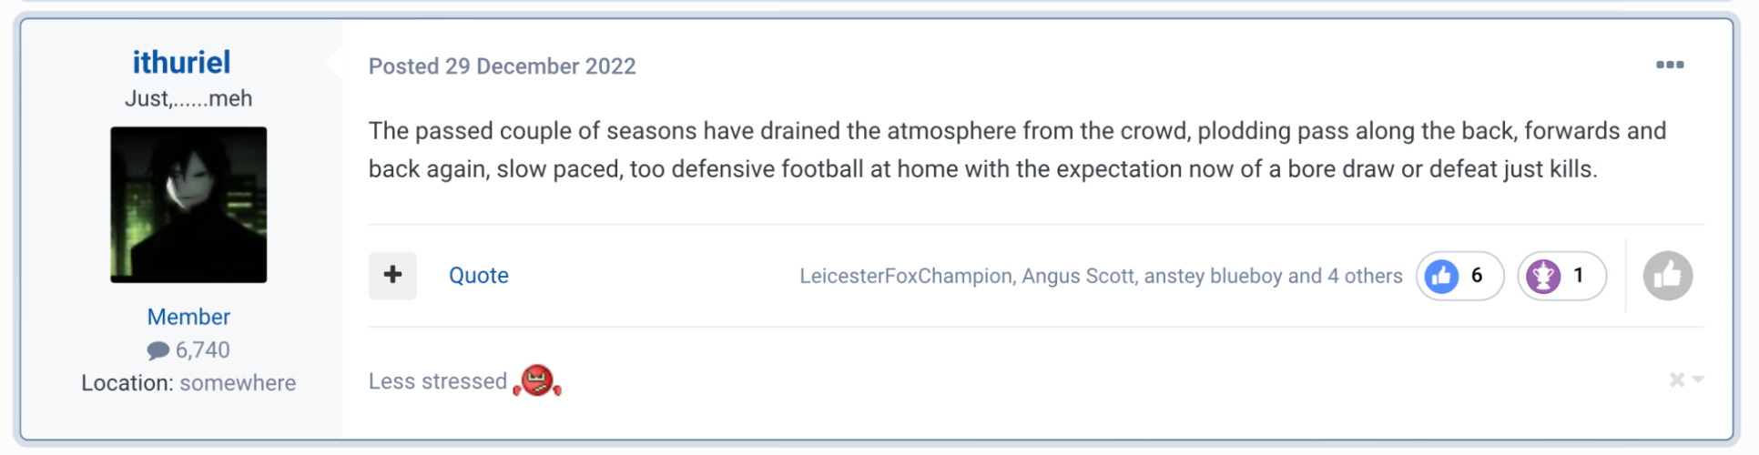Click ithuriel's avatar image
1759x455 pixels.
[x=188, y=205]
